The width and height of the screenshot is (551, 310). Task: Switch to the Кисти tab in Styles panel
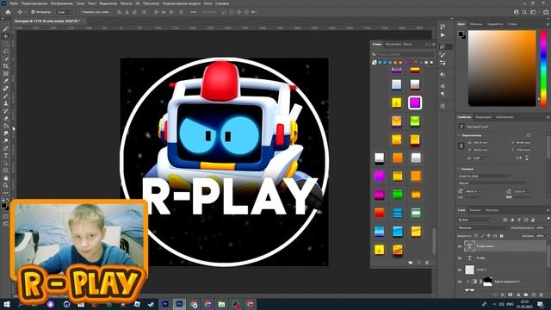point(407,44)
